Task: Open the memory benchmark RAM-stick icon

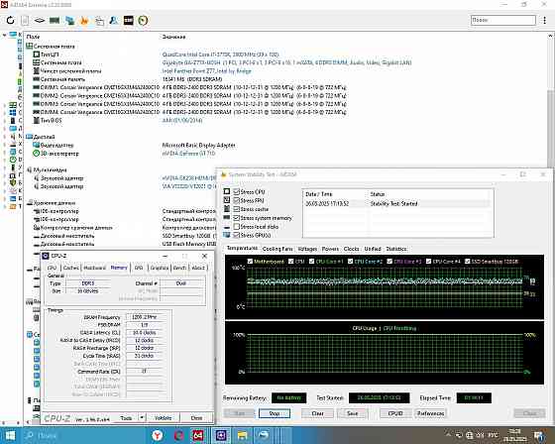Action: coord(55,20)
